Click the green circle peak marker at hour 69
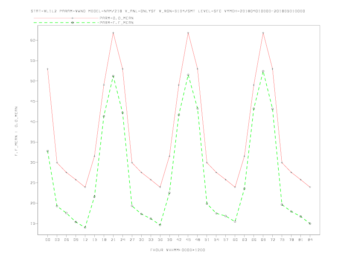Screen dimensions: 338x261 [x=263, y=71]
